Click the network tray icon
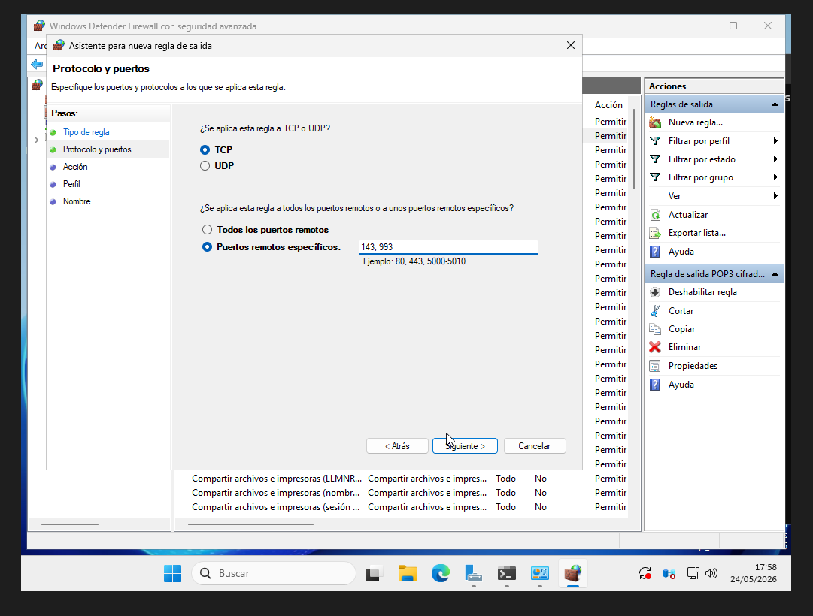 click(x=693, y=573)
